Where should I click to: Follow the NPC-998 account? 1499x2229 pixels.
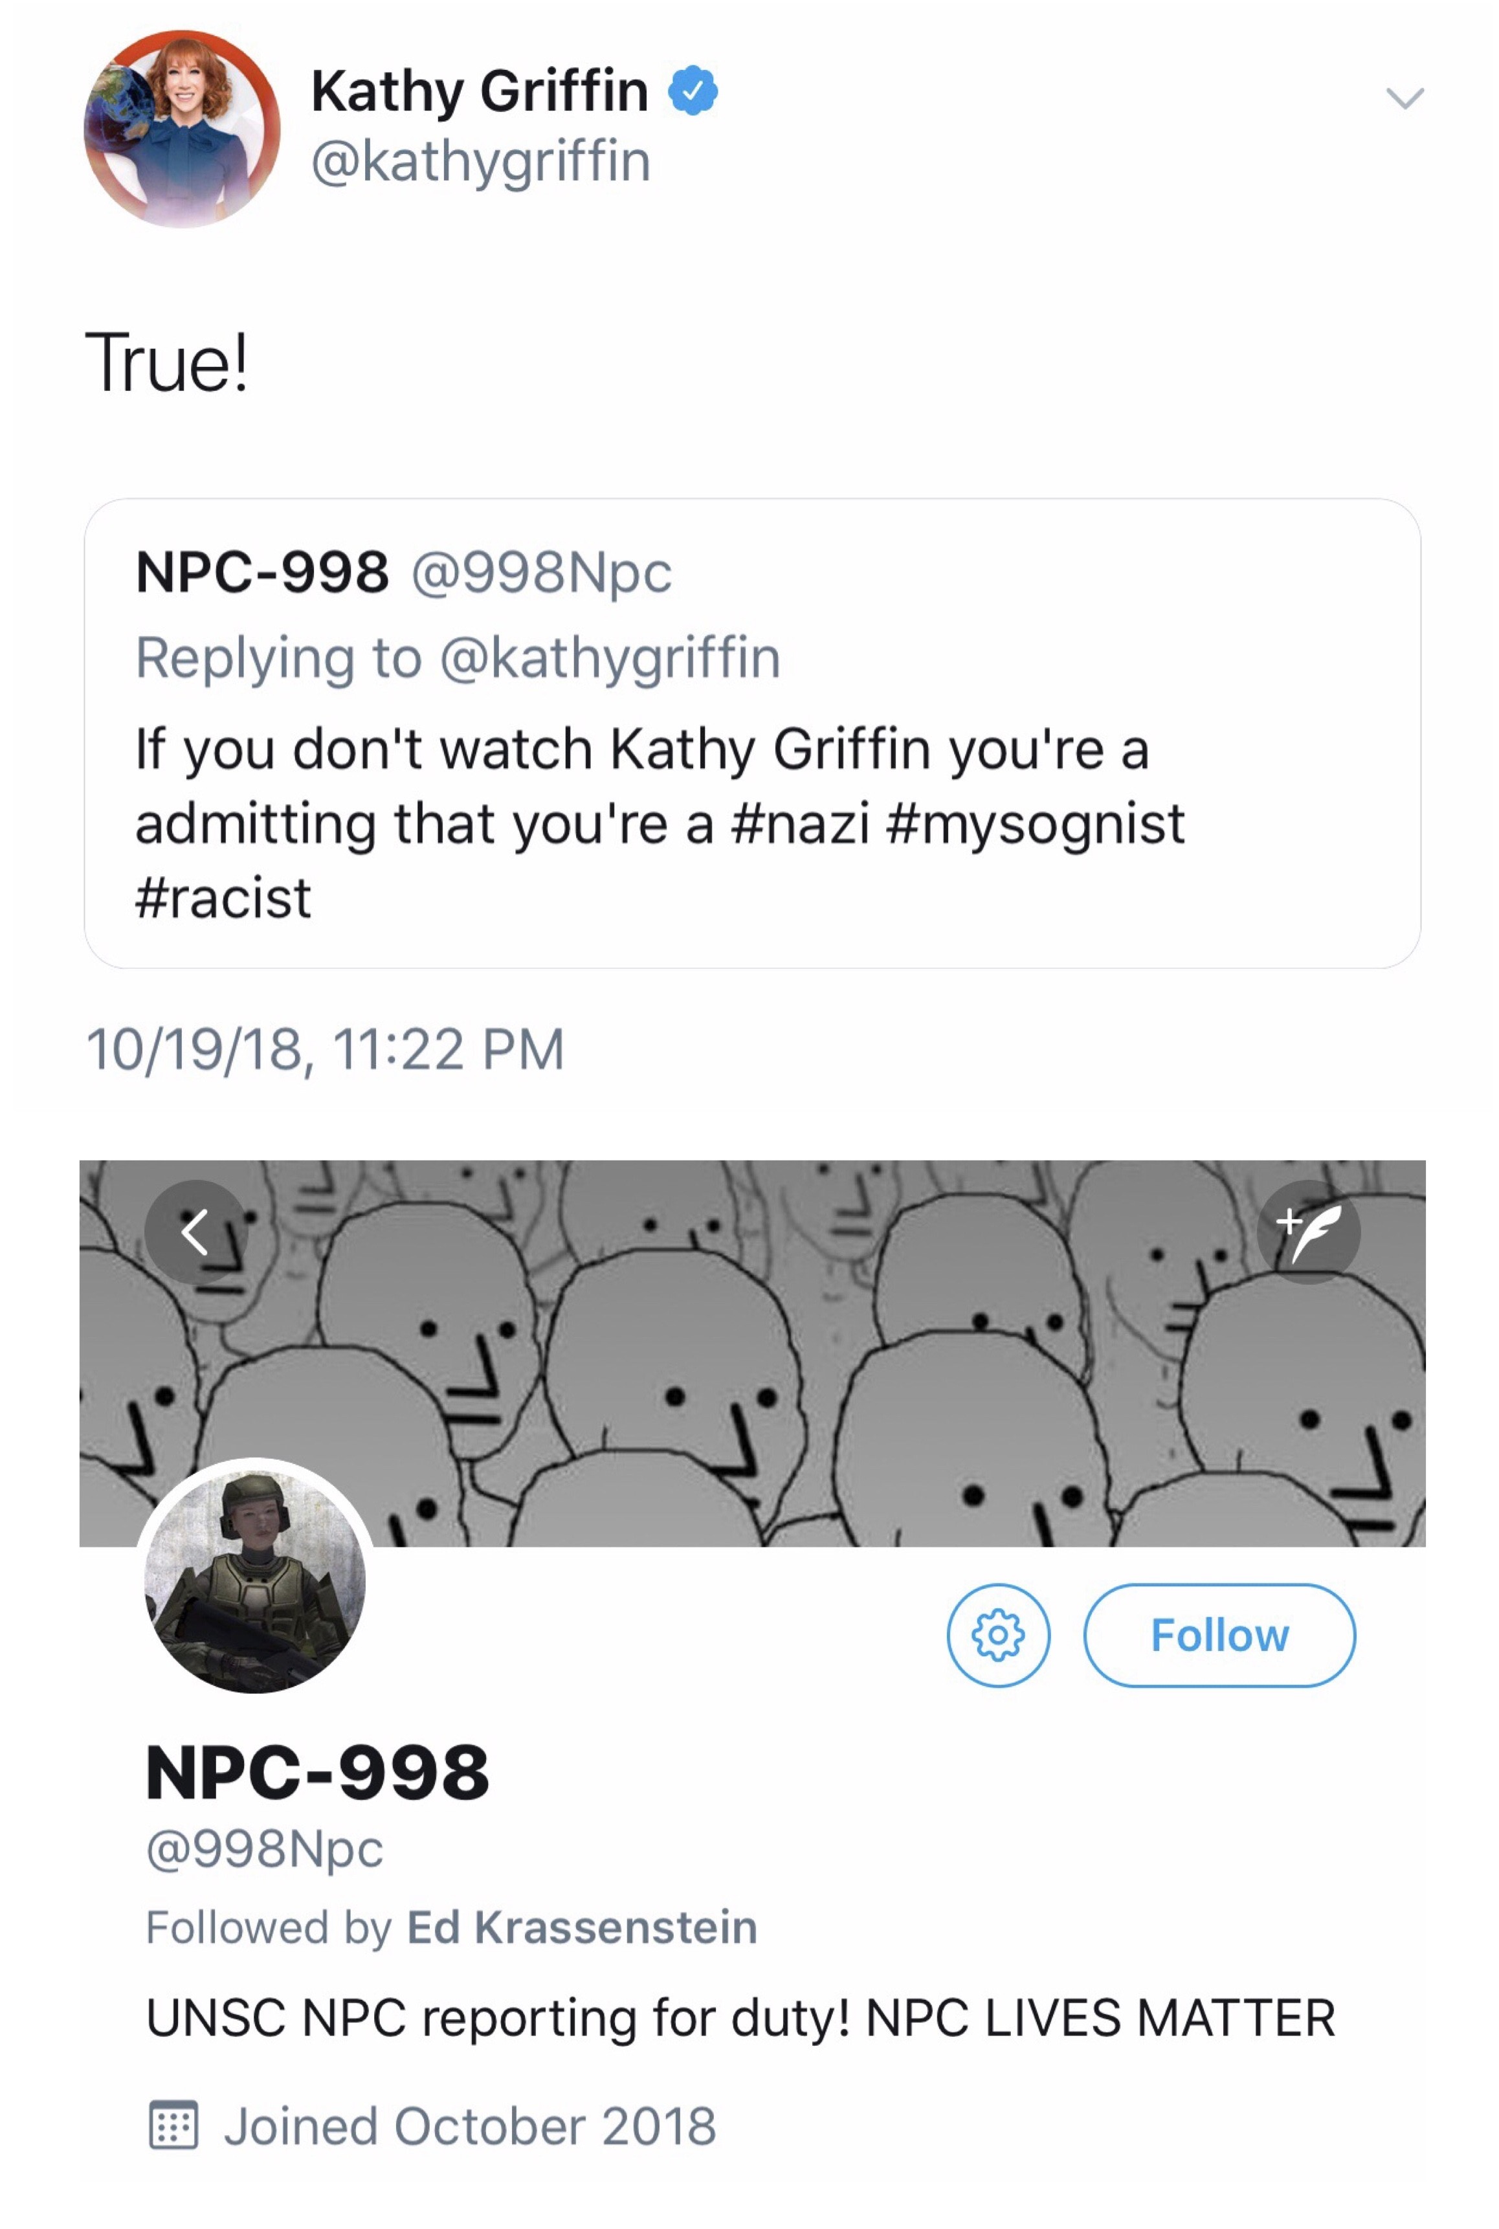click(1219, 1636)
